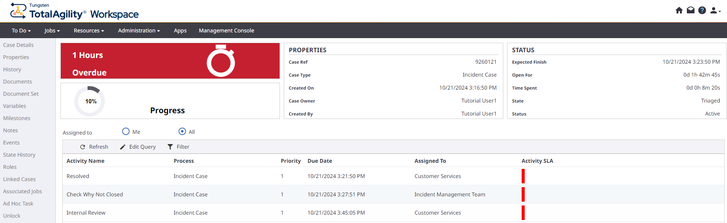Select the All assigned-to radio button
Image resolution: width=727 pixels, height=223 pixels.
[182, 131]
